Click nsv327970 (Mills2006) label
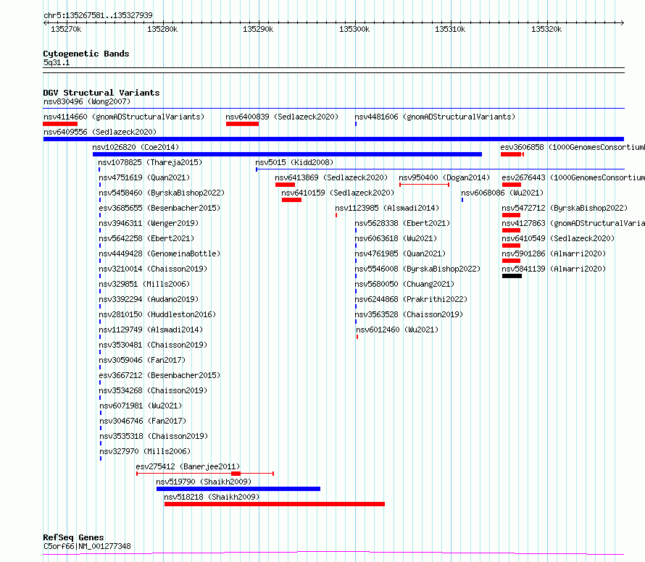This screenshot has height=562, width=645. point(145,451)
